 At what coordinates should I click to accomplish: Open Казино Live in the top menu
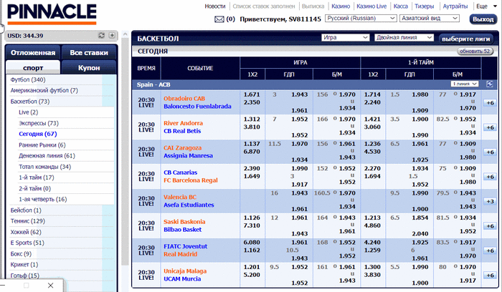click(371, 6)
